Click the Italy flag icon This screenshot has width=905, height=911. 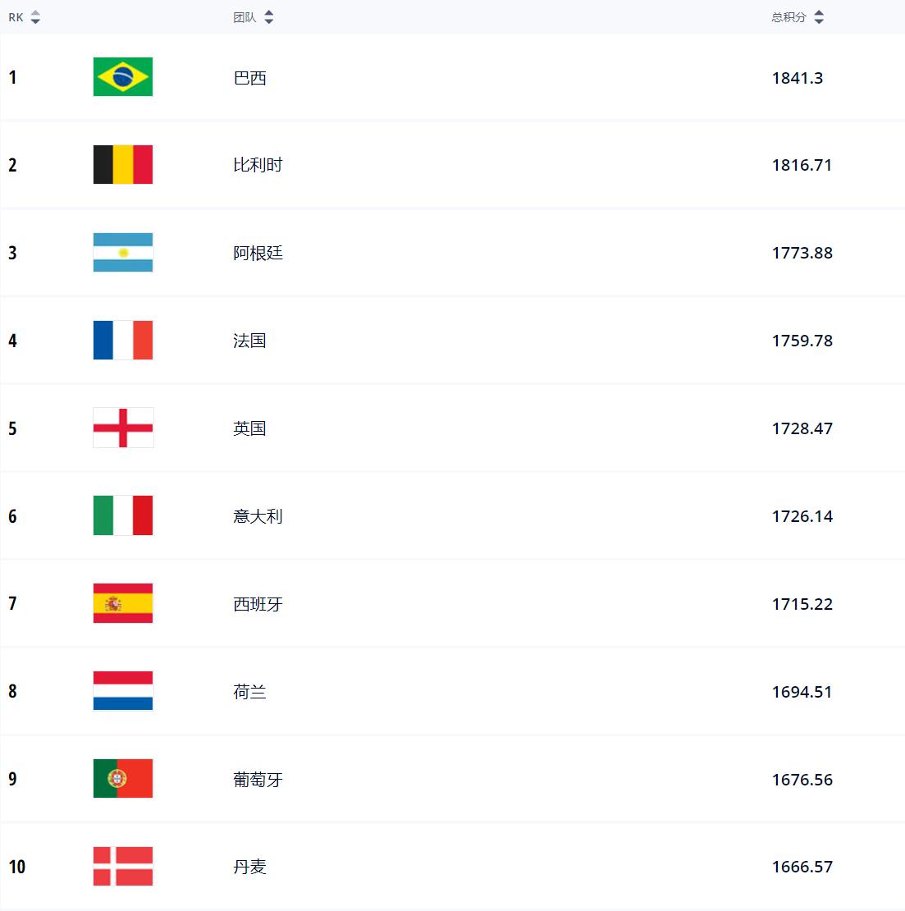pyautogui.click(x=123, y=516)
